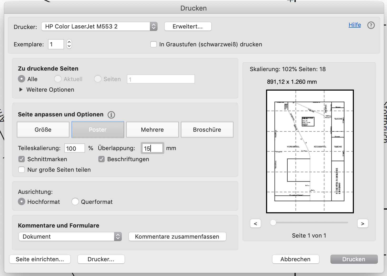Click the Exemplare stepper arrows
This screenshot has height=276, width=387.
[69, 44]
